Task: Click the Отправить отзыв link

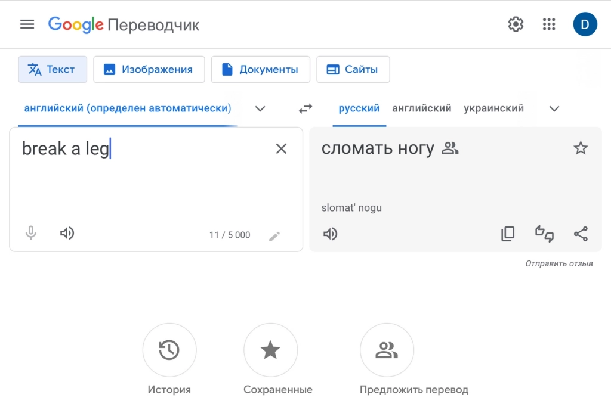Action: 559,264
